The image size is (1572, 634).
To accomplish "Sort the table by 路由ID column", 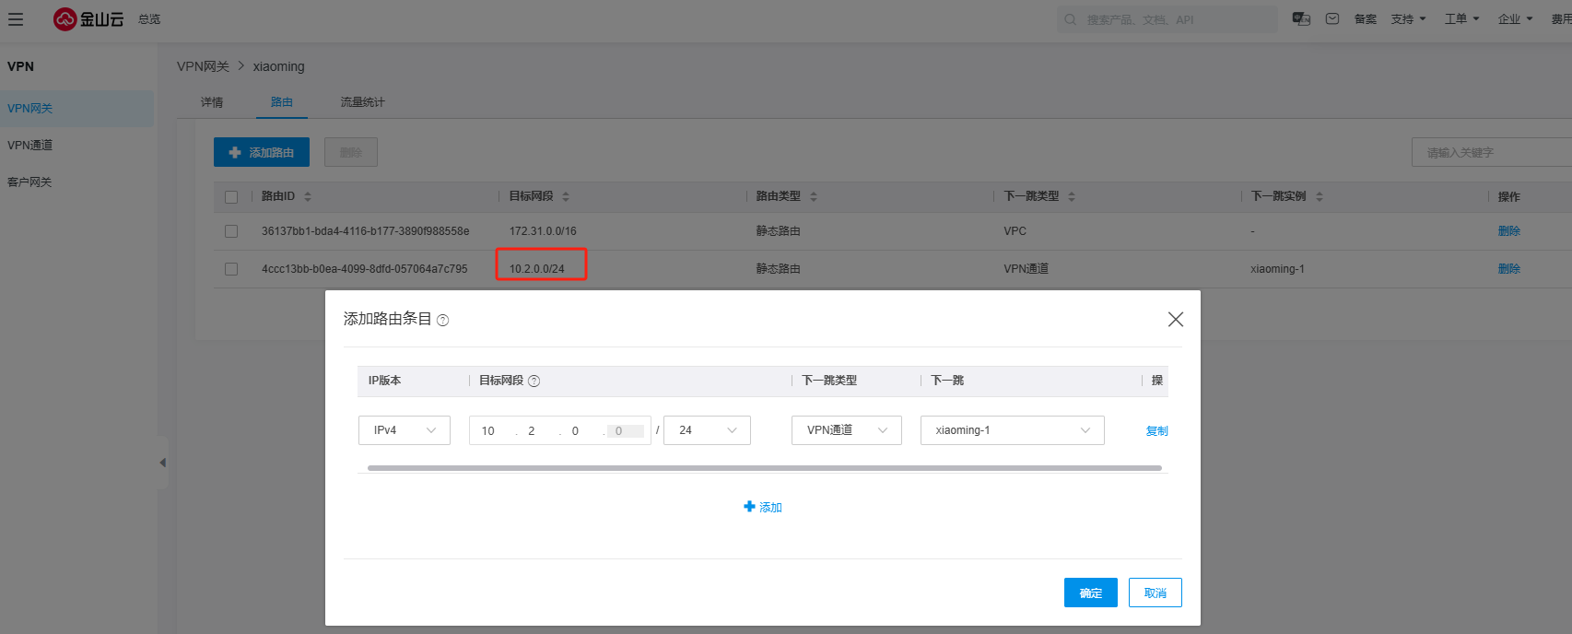I will pyautogui.click(x=308, y=196).
